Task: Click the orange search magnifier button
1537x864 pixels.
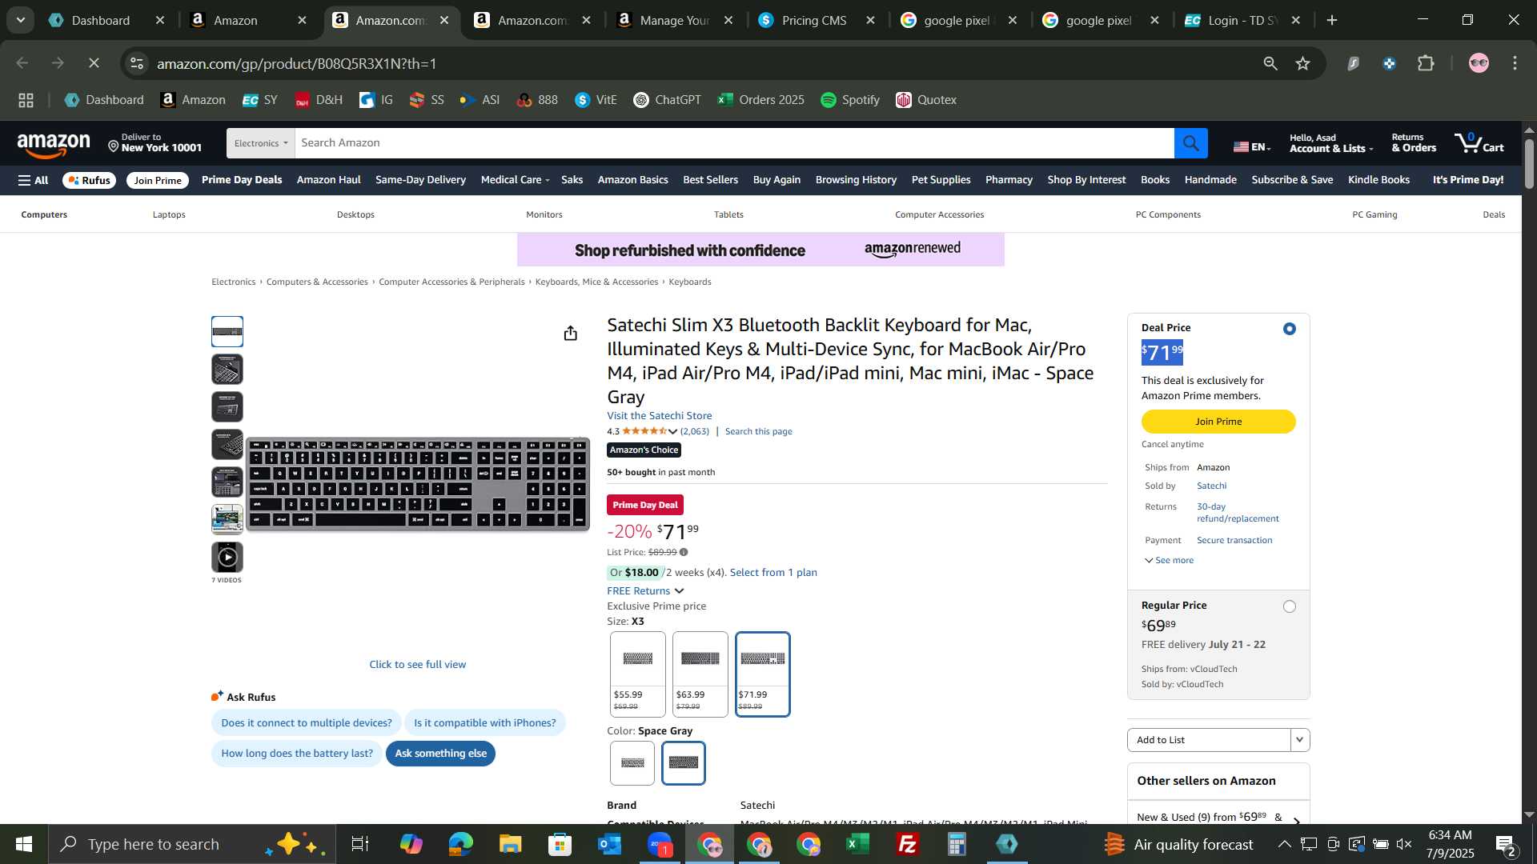Action: tap(1190, 143)
